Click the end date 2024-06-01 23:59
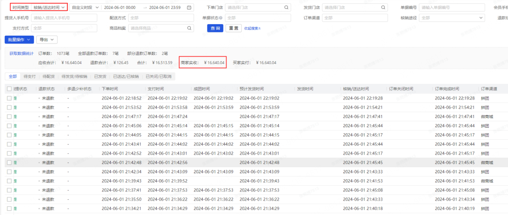 click(x=165, y=7)
